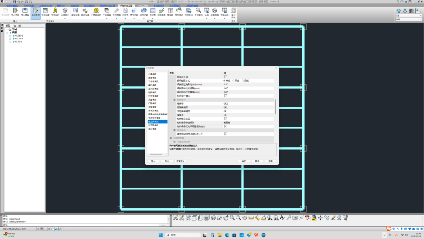Click the wrench icon in bottom toolbar
424x239 pixels.
click(289, 218)
